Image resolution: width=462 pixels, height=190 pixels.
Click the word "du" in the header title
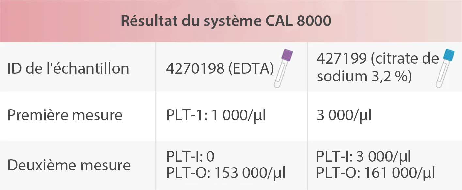(193, 21)
